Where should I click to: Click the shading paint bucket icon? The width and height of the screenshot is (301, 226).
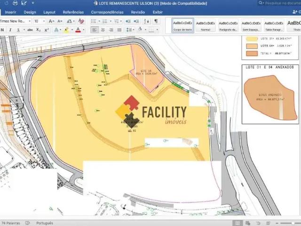140,29
